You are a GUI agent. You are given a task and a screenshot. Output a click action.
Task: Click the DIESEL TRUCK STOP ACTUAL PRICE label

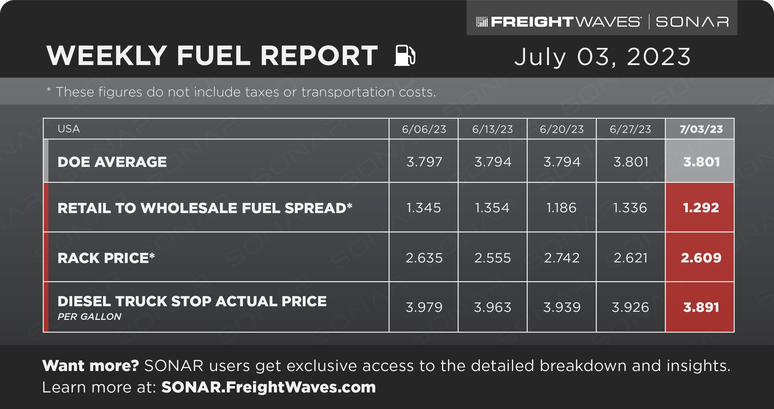[192, 301]
